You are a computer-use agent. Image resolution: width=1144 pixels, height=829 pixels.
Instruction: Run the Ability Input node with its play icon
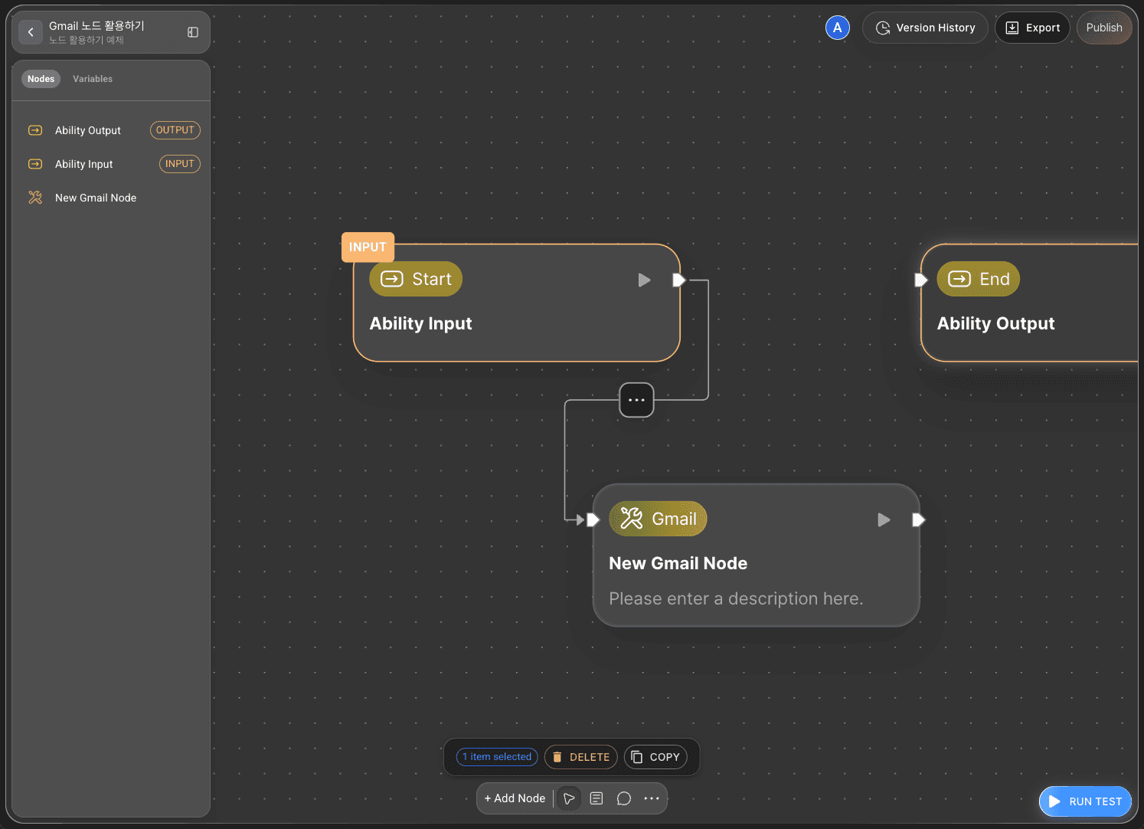coord(645,280)
